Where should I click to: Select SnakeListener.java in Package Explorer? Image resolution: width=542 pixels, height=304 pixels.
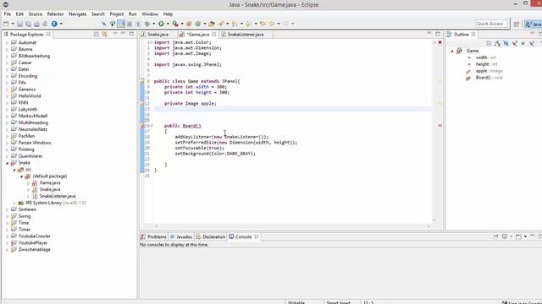tap(58, 196)
